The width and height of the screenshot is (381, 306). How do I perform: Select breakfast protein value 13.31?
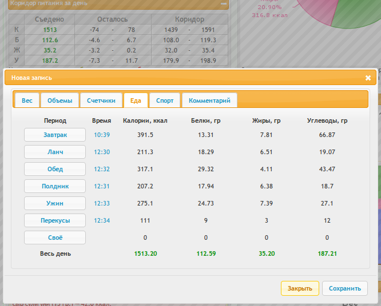pos(206,135)
